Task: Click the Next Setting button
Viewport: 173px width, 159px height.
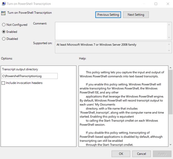Action: [136, 15]
